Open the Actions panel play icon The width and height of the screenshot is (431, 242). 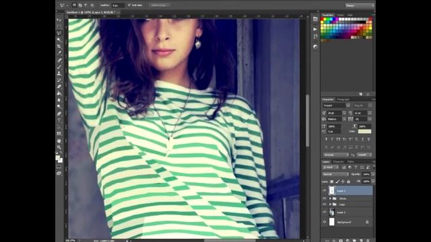coord(315,29)
